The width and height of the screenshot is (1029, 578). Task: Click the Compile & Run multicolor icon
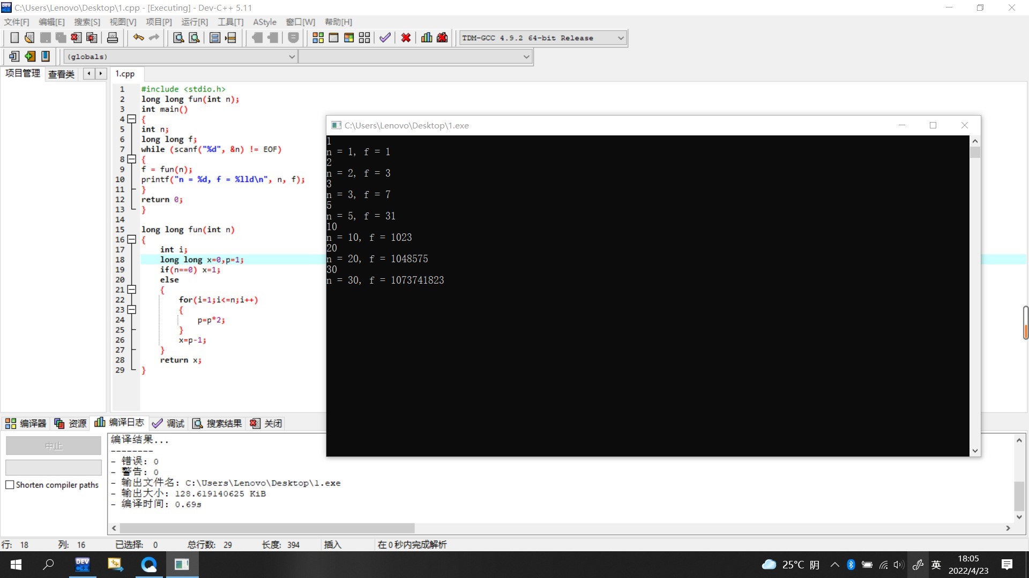(x=349, y=38)
